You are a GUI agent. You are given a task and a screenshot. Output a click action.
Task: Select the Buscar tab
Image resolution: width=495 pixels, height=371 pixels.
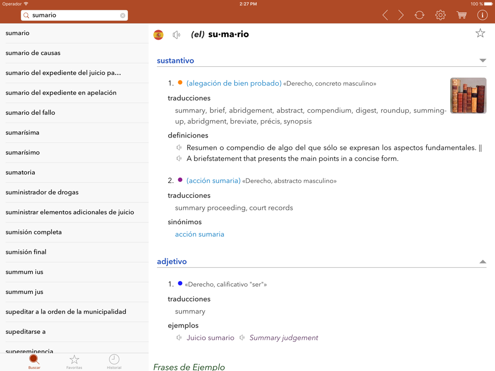[34, 362]
